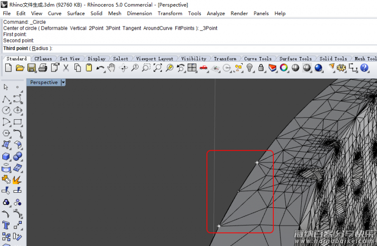Select the arrow pointer tool in sidebar
377x246 pixels.
[x=6, y=87]
